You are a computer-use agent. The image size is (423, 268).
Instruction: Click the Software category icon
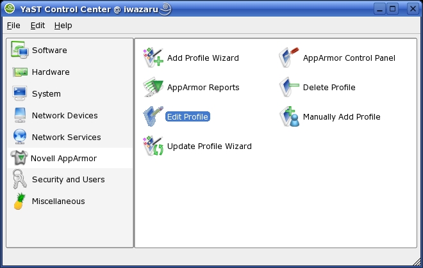tap(20, 51)
